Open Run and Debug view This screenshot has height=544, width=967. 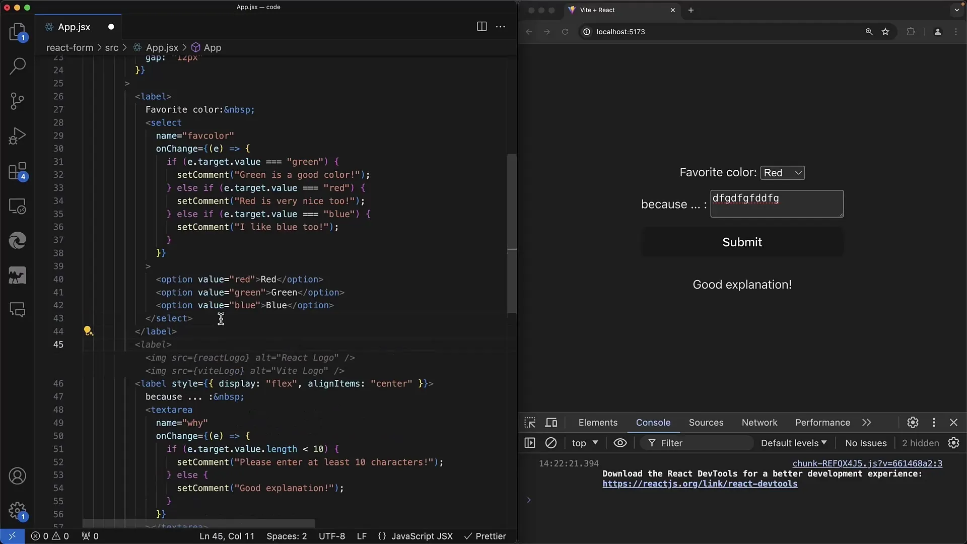click(17, 136)
